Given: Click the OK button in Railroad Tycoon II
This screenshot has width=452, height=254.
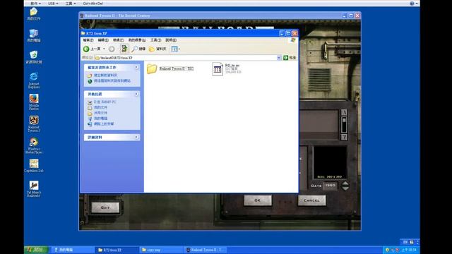Looking at the screenshot, I should click(x=257, y=200).
